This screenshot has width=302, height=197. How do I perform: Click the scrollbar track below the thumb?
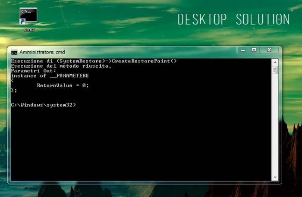[275, 129]
